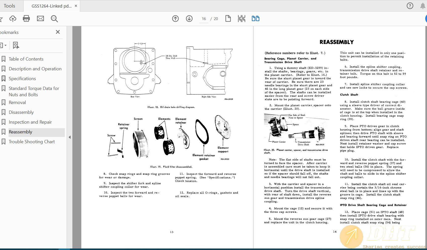Open the Specifications bookmark
This screenshot has width=427, height=250.
(22, 79)
